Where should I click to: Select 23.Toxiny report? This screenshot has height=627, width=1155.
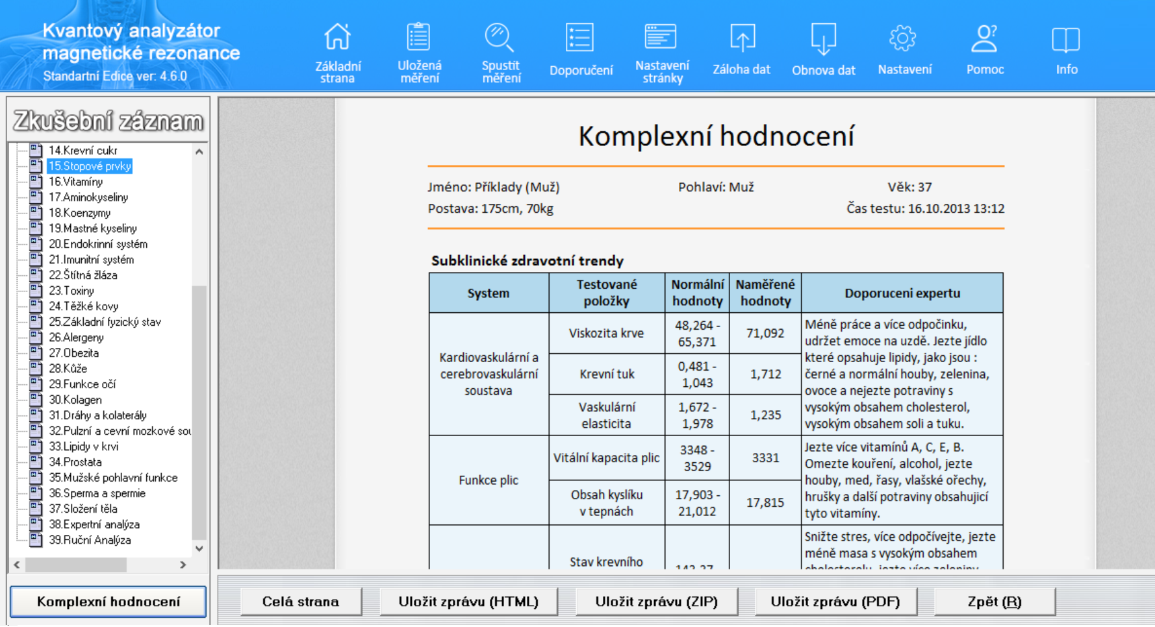tap(71, 291)
